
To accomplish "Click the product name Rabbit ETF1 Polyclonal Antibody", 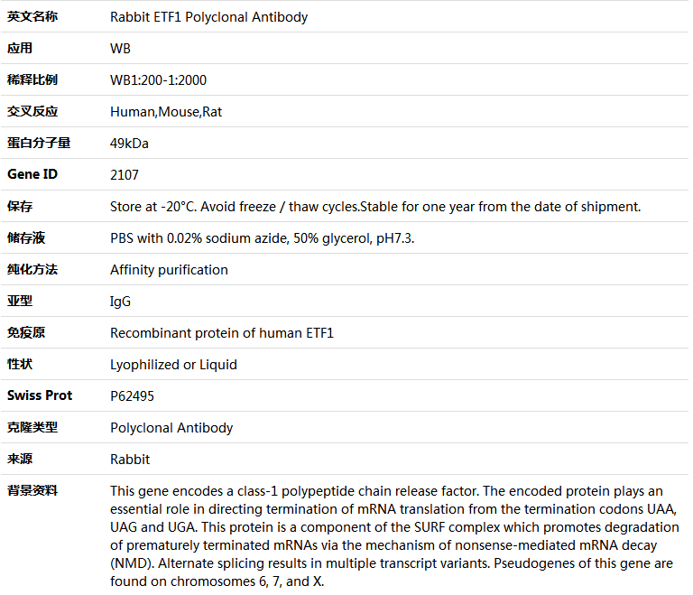I will point(208,17).
